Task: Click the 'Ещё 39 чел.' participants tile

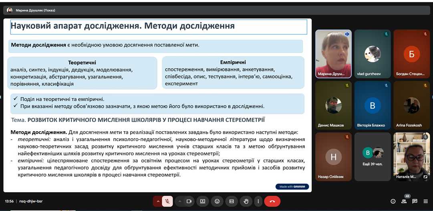Action: pos(373,157)
